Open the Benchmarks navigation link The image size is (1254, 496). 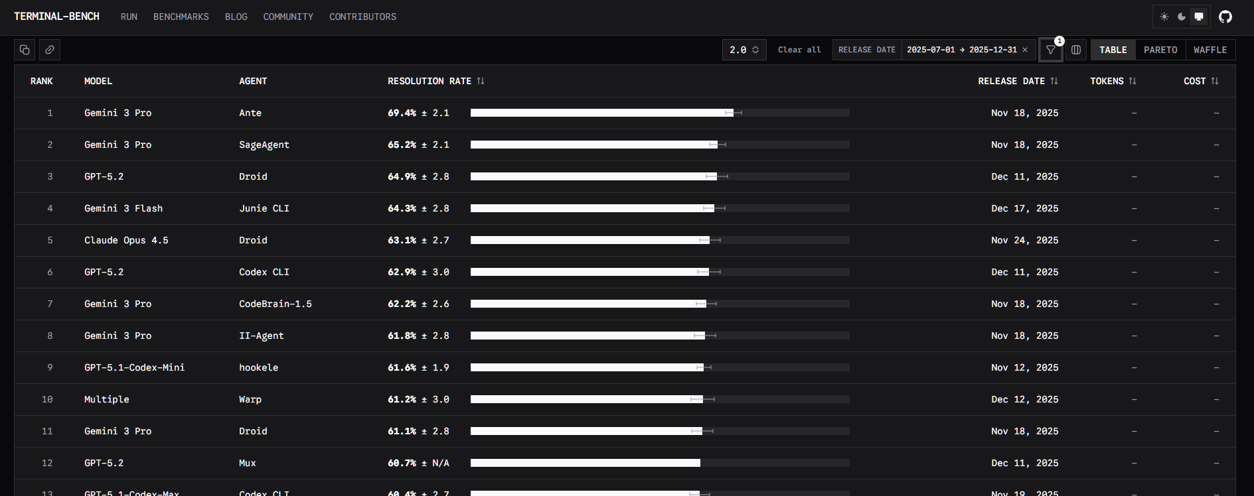point(181,17)
